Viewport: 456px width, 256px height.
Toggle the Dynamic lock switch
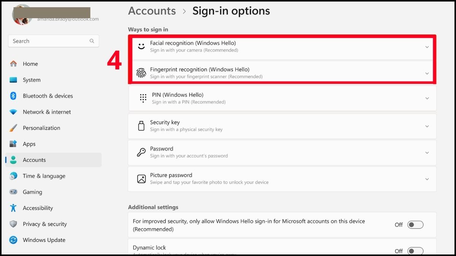coord(415,251)
